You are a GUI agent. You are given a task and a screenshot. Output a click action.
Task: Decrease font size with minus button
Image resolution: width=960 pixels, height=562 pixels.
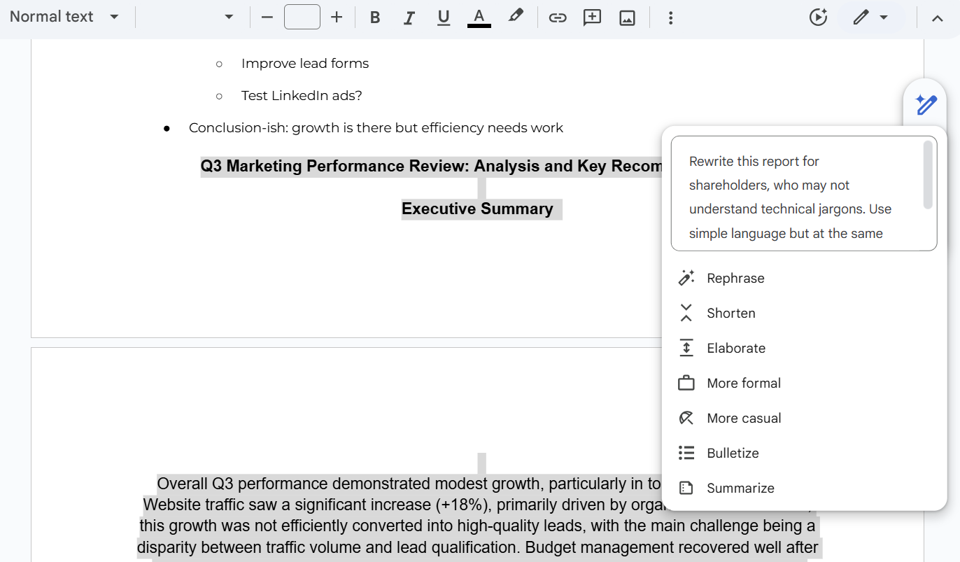(267, 17)
